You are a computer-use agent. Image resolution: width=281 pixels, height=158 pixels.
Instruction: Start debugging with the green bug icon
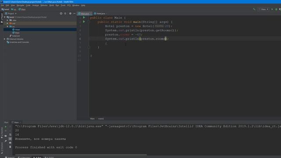(x=276, y=9)
